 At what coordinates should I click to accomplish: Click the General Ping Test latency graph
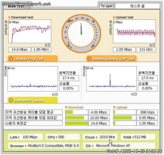tap(33, 79)
